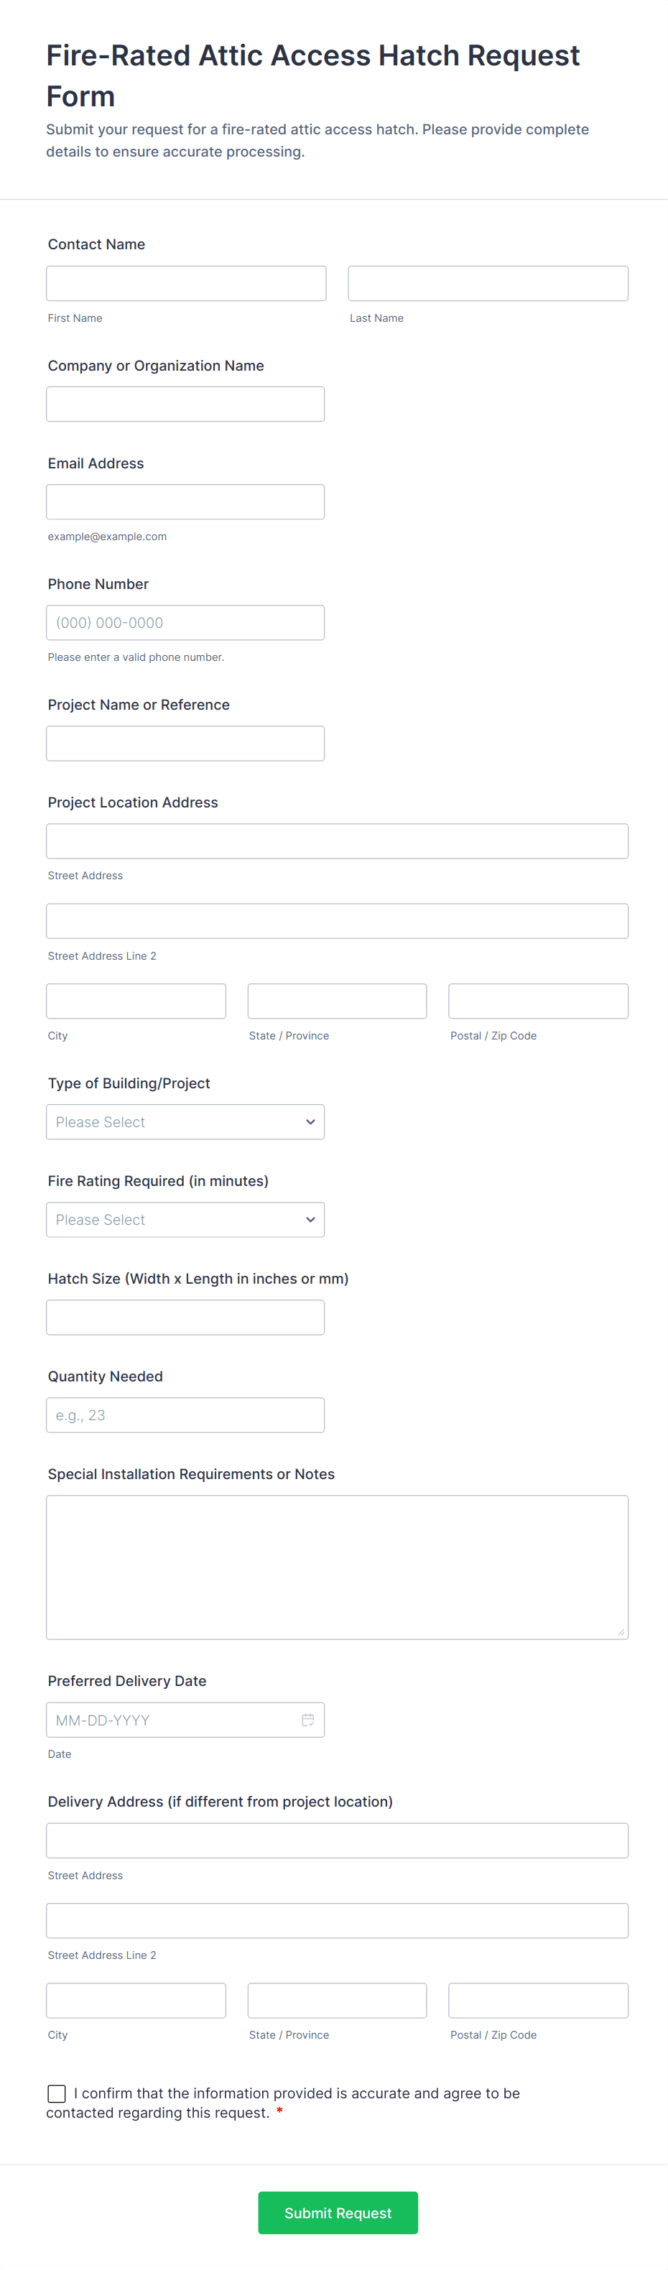Select the Project Location Street Address field
668x2270 pixels.
click(x=337, y=842)
